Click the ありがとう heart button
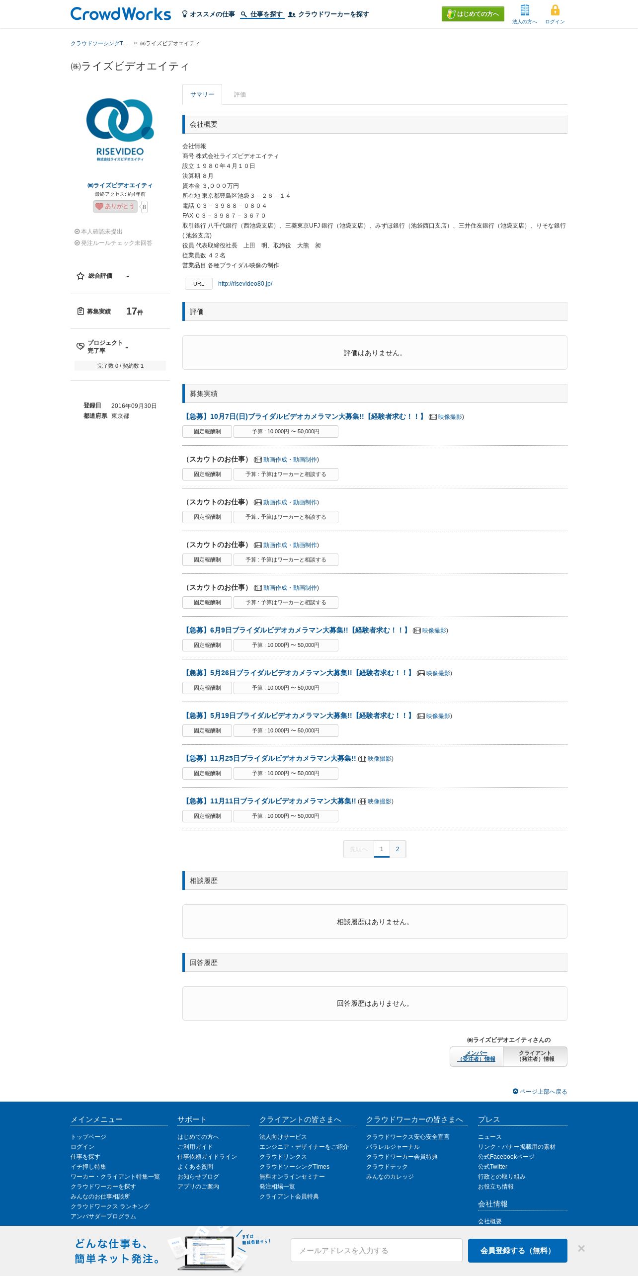This screenshot has height=1276, width=638. (x=115, y=206)
